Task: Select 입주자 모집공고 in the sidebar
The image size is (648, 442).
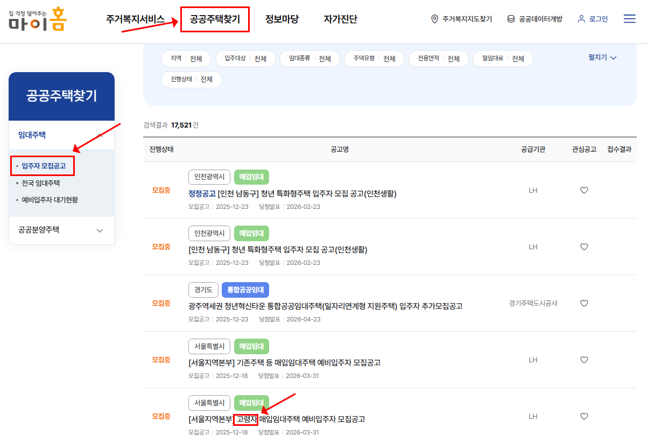Action: 44,166
